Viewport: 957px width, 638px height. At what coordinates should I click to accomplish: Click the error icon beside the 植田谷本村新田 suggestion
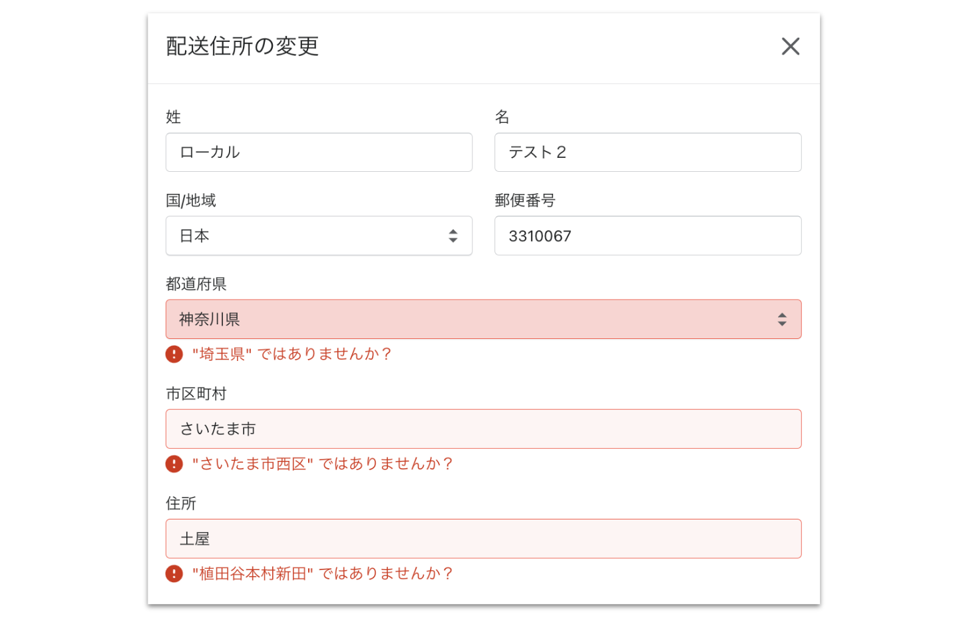point(174,574)
